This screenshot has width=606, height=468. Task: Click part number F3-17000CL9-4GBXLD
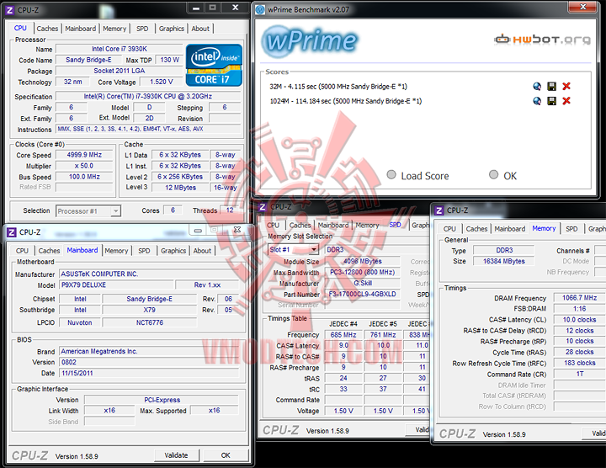[362, 294]
